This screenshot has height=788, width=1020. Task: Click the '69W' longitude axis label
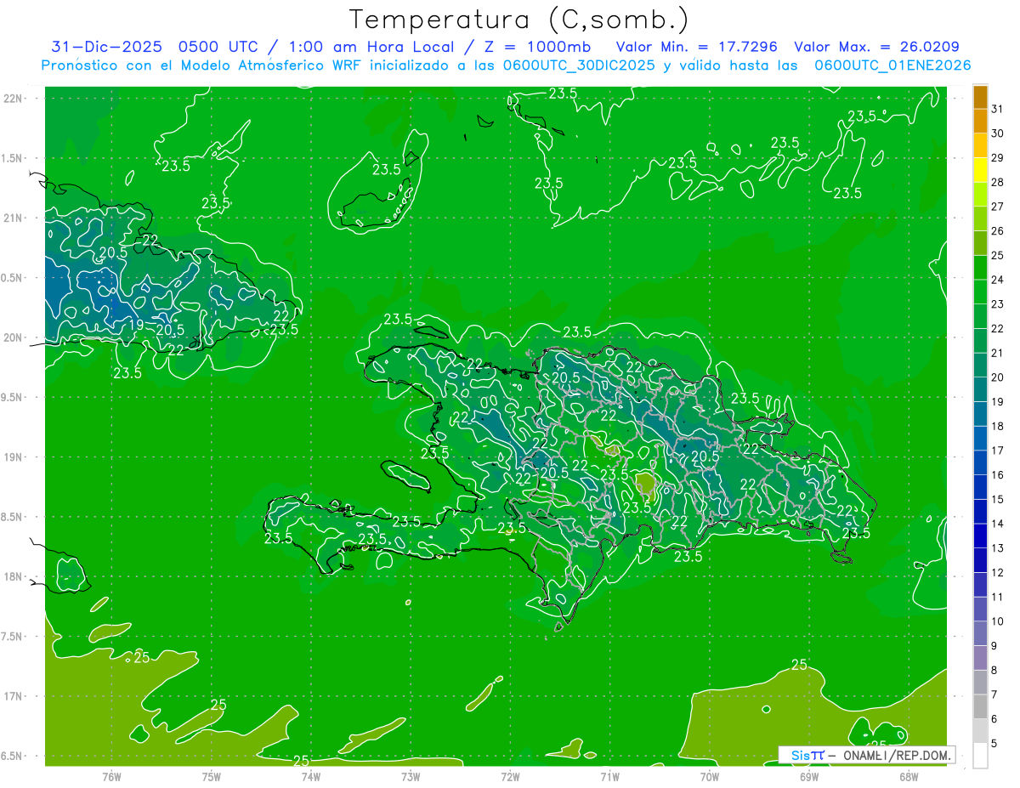(809, 776)
